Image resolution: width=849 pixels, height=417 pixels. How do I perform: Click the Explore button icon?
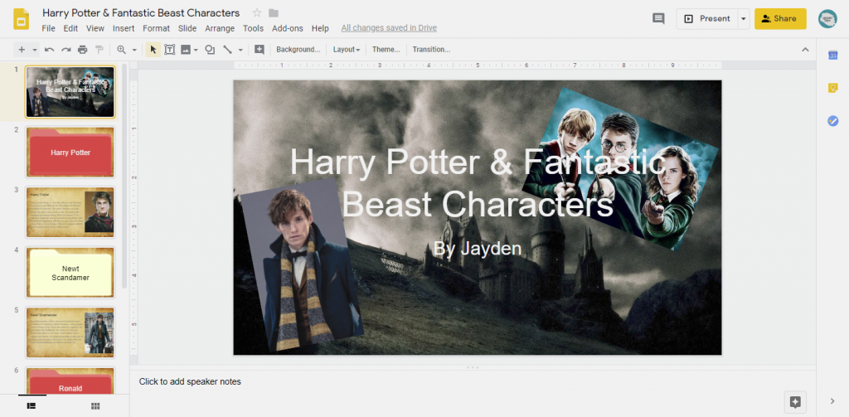click(x=795, y=402)
